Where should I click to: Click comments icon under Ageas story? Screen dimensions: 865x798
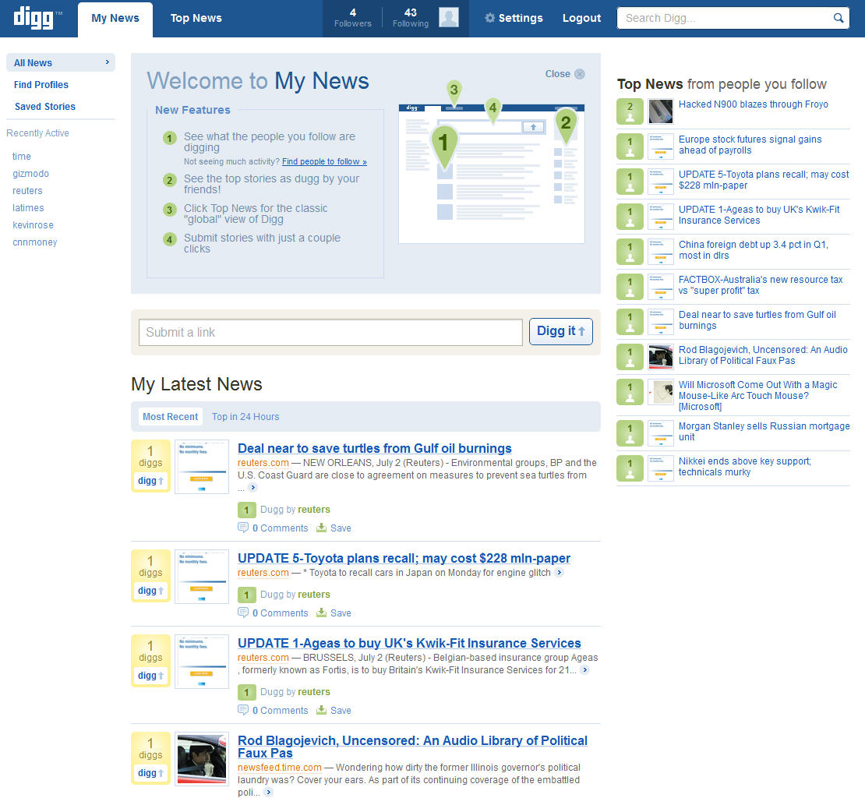242,710
